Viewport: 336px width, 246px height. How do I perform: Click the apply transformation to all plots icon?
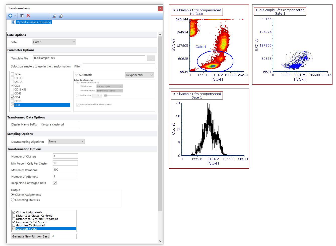pyautogui.click(x=61, y=16)
